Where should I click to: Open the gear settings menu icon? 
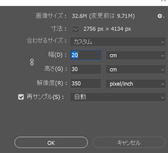pos(160,16)
